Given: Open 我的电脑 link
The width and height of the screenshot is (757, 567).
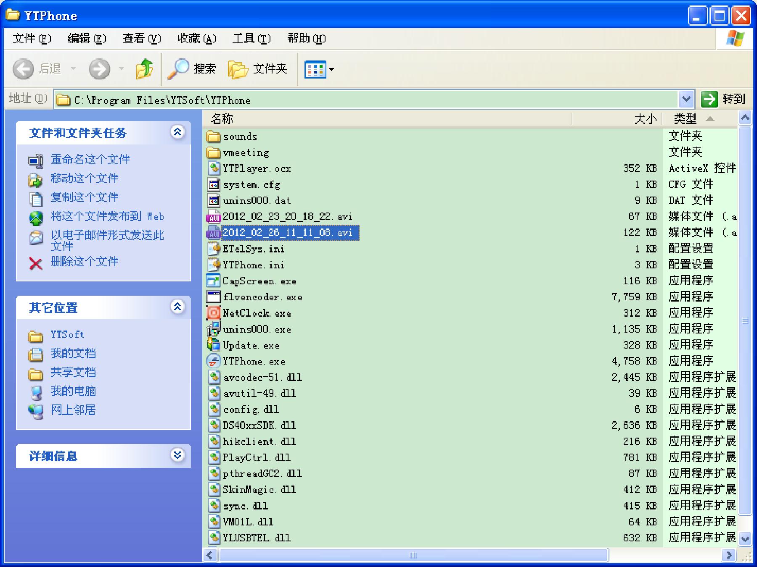Looking at the screenshot, I should [73, 391].
